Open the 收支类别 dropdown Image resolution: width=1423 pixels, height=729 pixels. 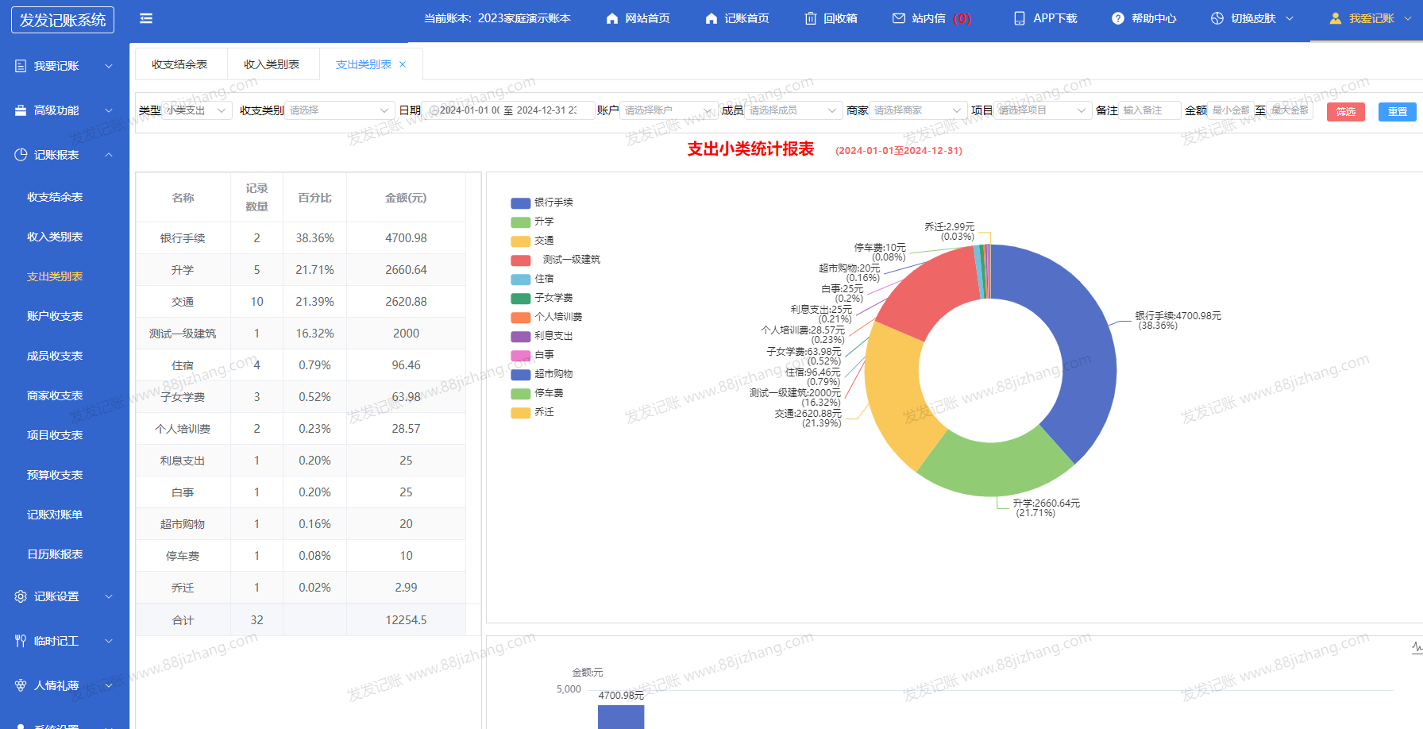340,110
